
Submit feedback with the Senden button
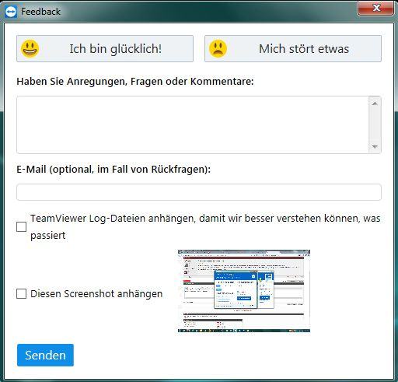coord(45,355)
